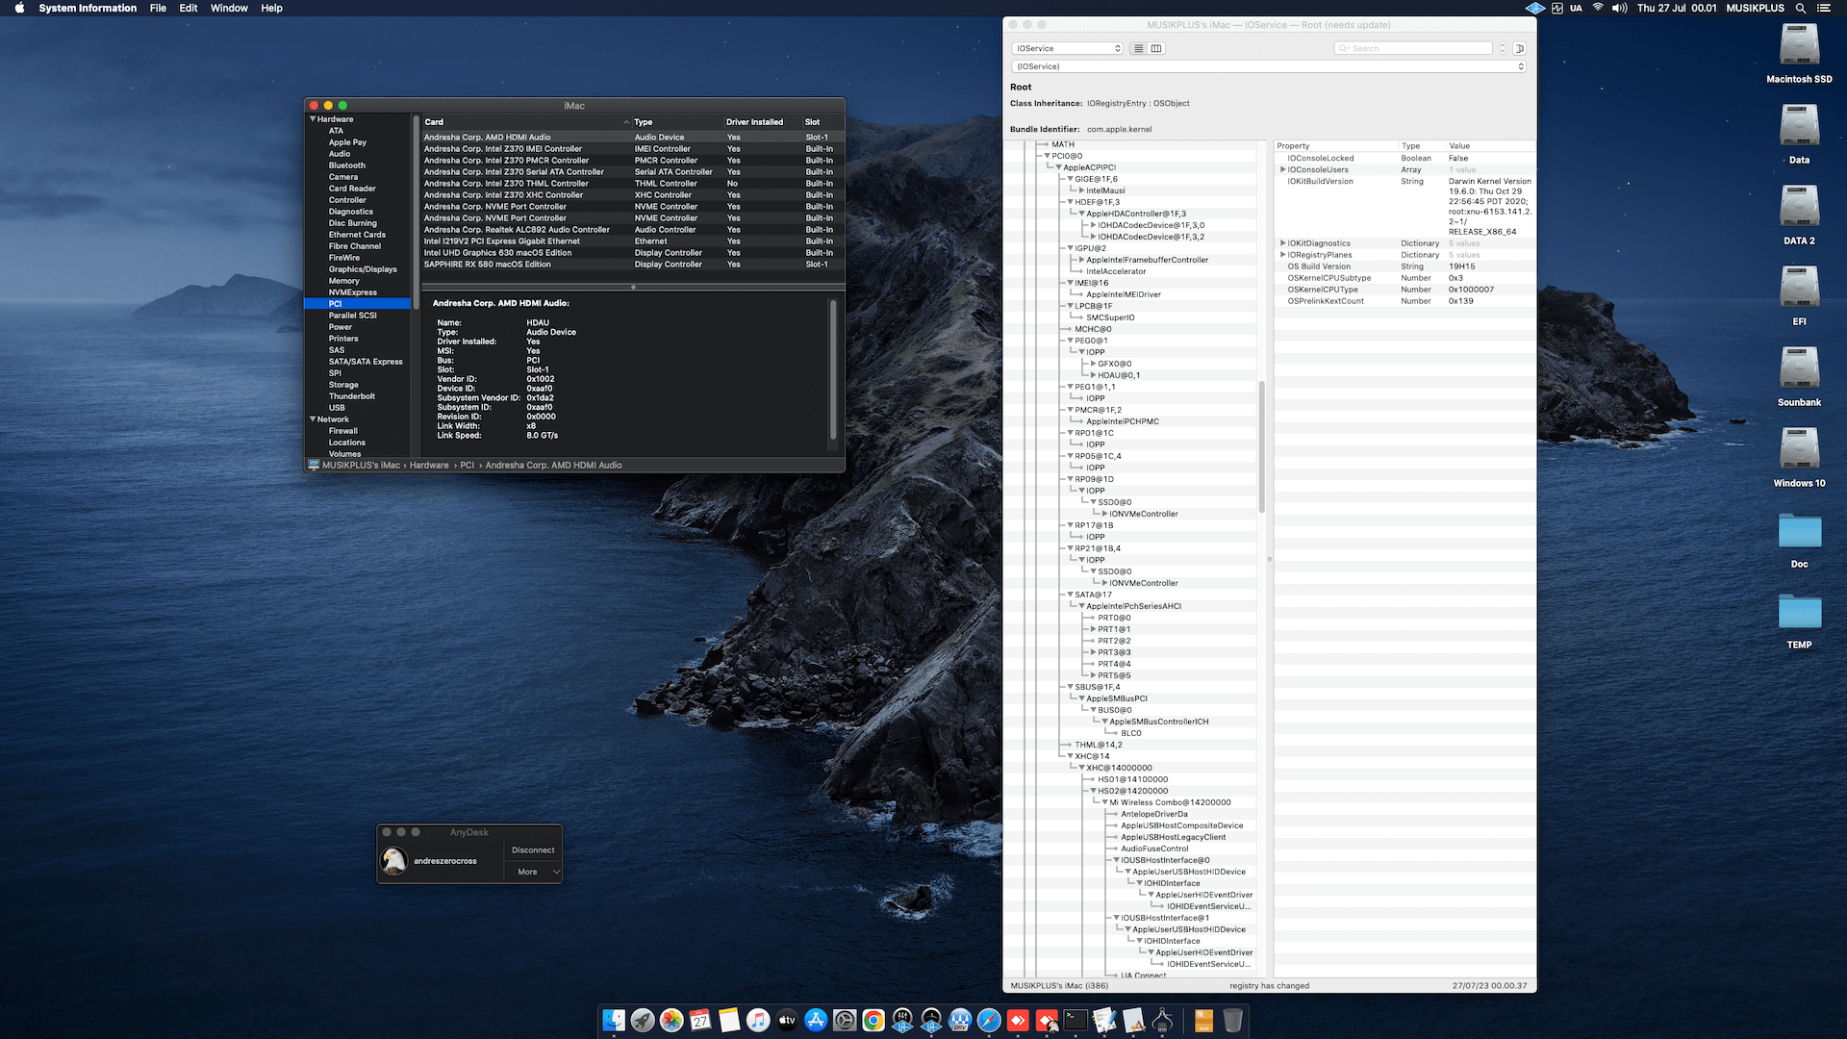
Task: Collapse PCI0@0 node in registry tree
Action: (x=1047, y=156)
